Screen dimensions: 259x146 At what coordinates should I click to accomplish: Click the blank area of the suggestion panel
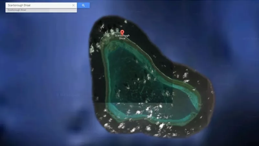coord(62,10)
